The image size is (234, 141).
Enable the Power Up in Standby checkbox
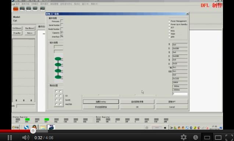click(x=169, y=24)
